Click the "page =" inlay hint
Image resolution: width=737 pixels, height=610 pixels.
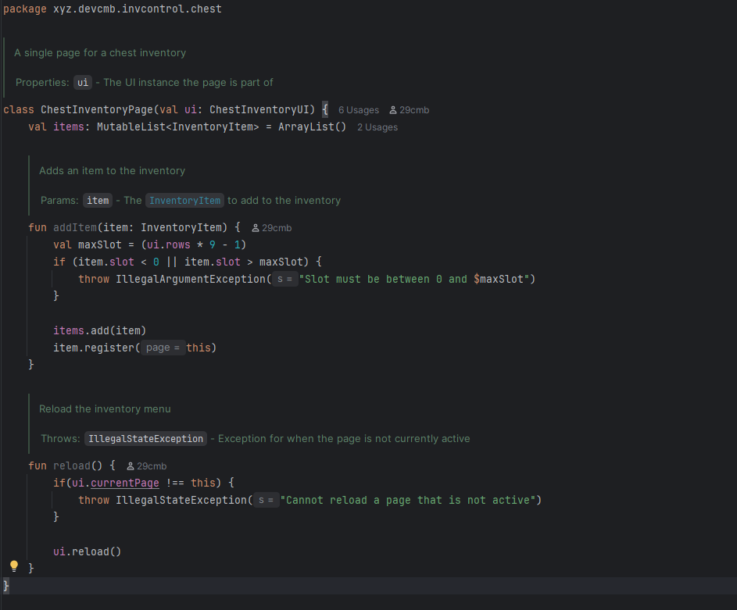(163, 348)
